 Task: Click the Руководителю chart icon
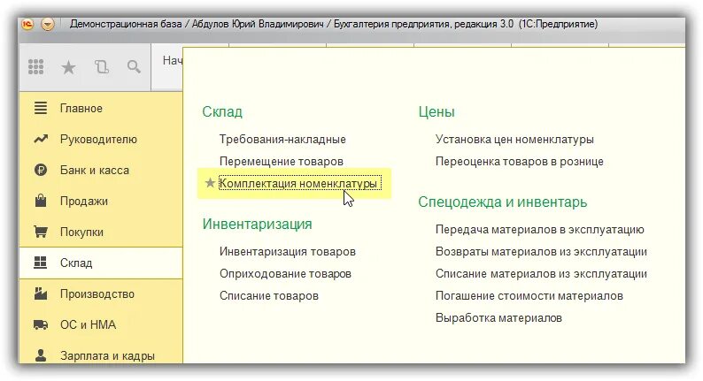[x=41, y=139]
